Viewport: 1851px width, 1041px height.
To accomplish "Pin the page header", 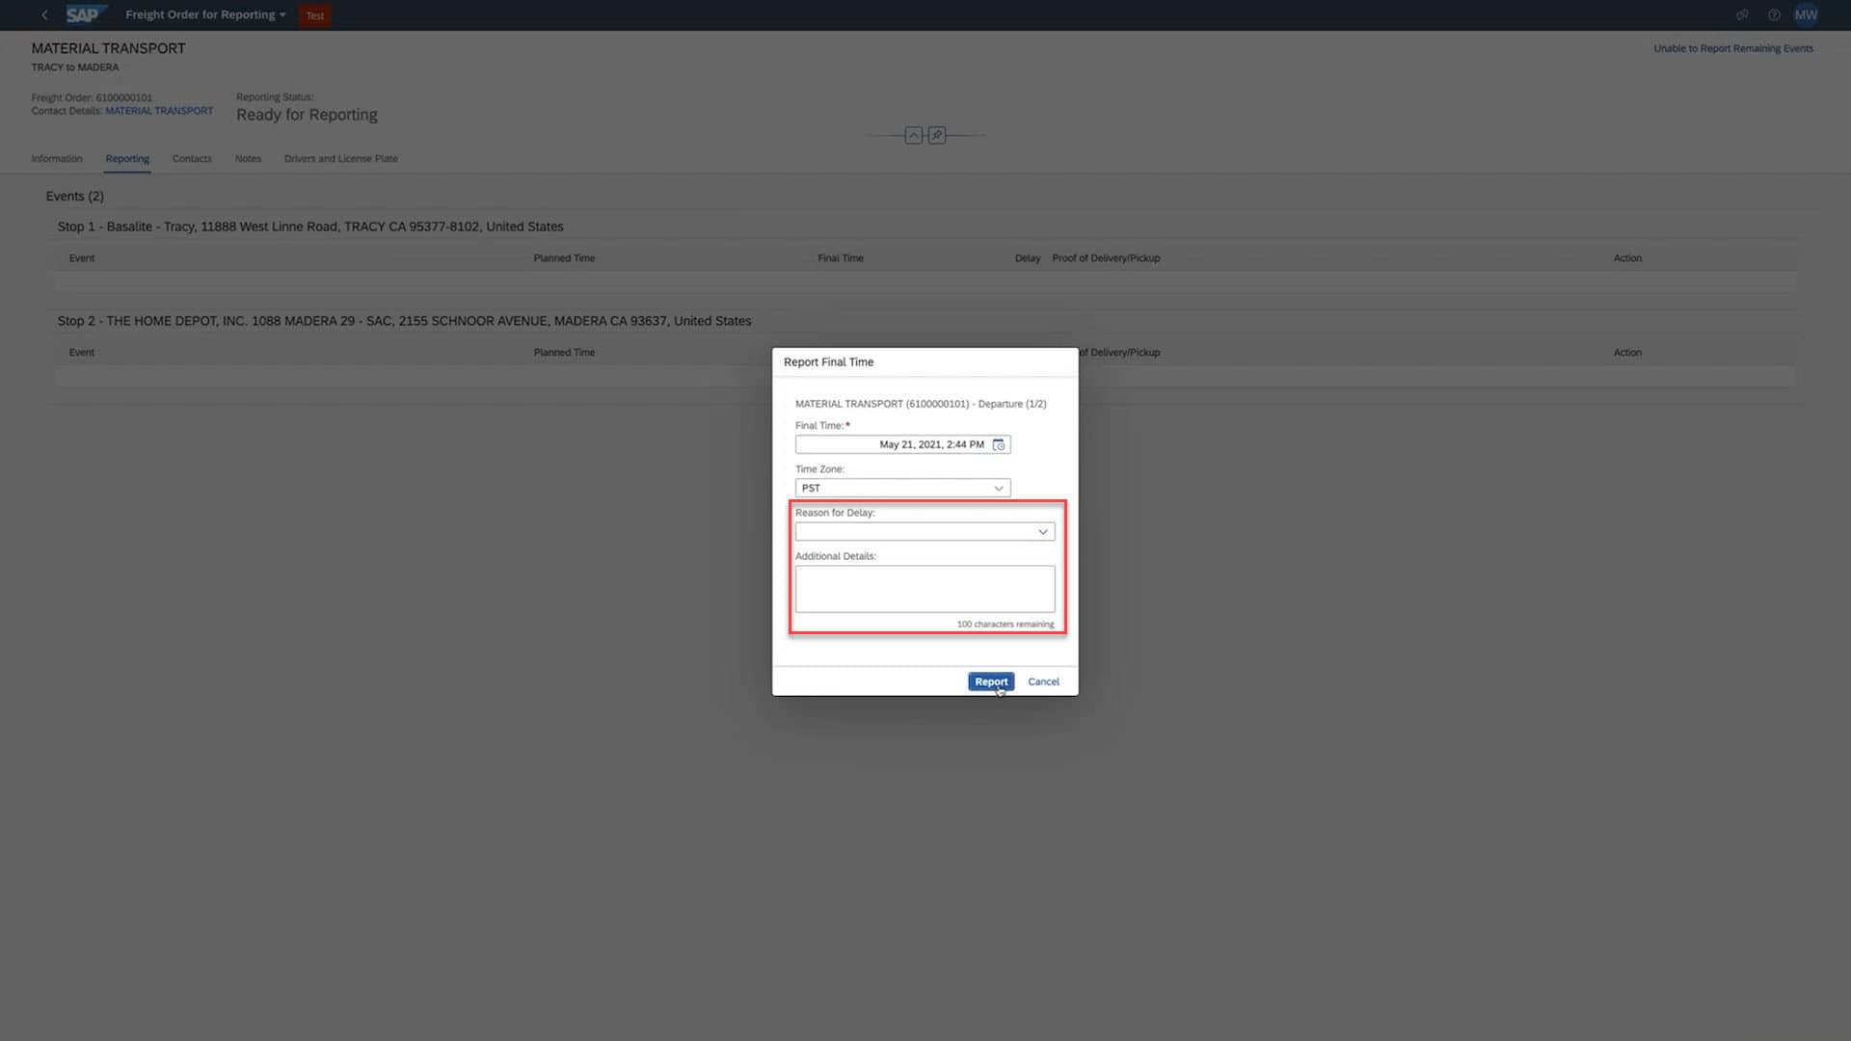I will click(x=937, y=135).
